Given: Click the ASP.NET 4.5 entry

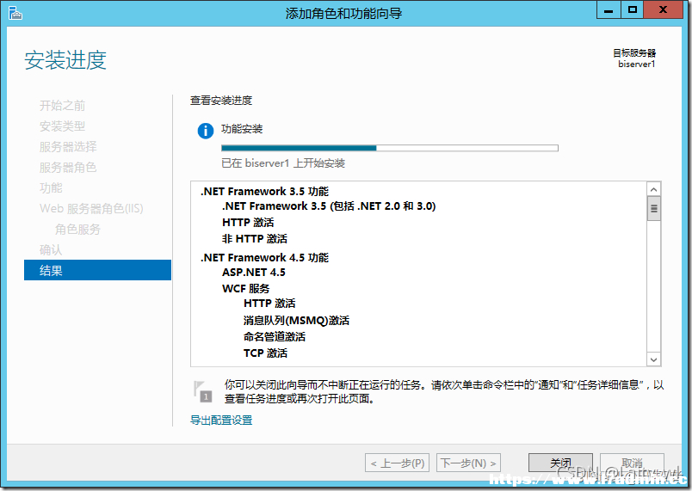Looking at the screenshot, I should (x=254, y=273).
